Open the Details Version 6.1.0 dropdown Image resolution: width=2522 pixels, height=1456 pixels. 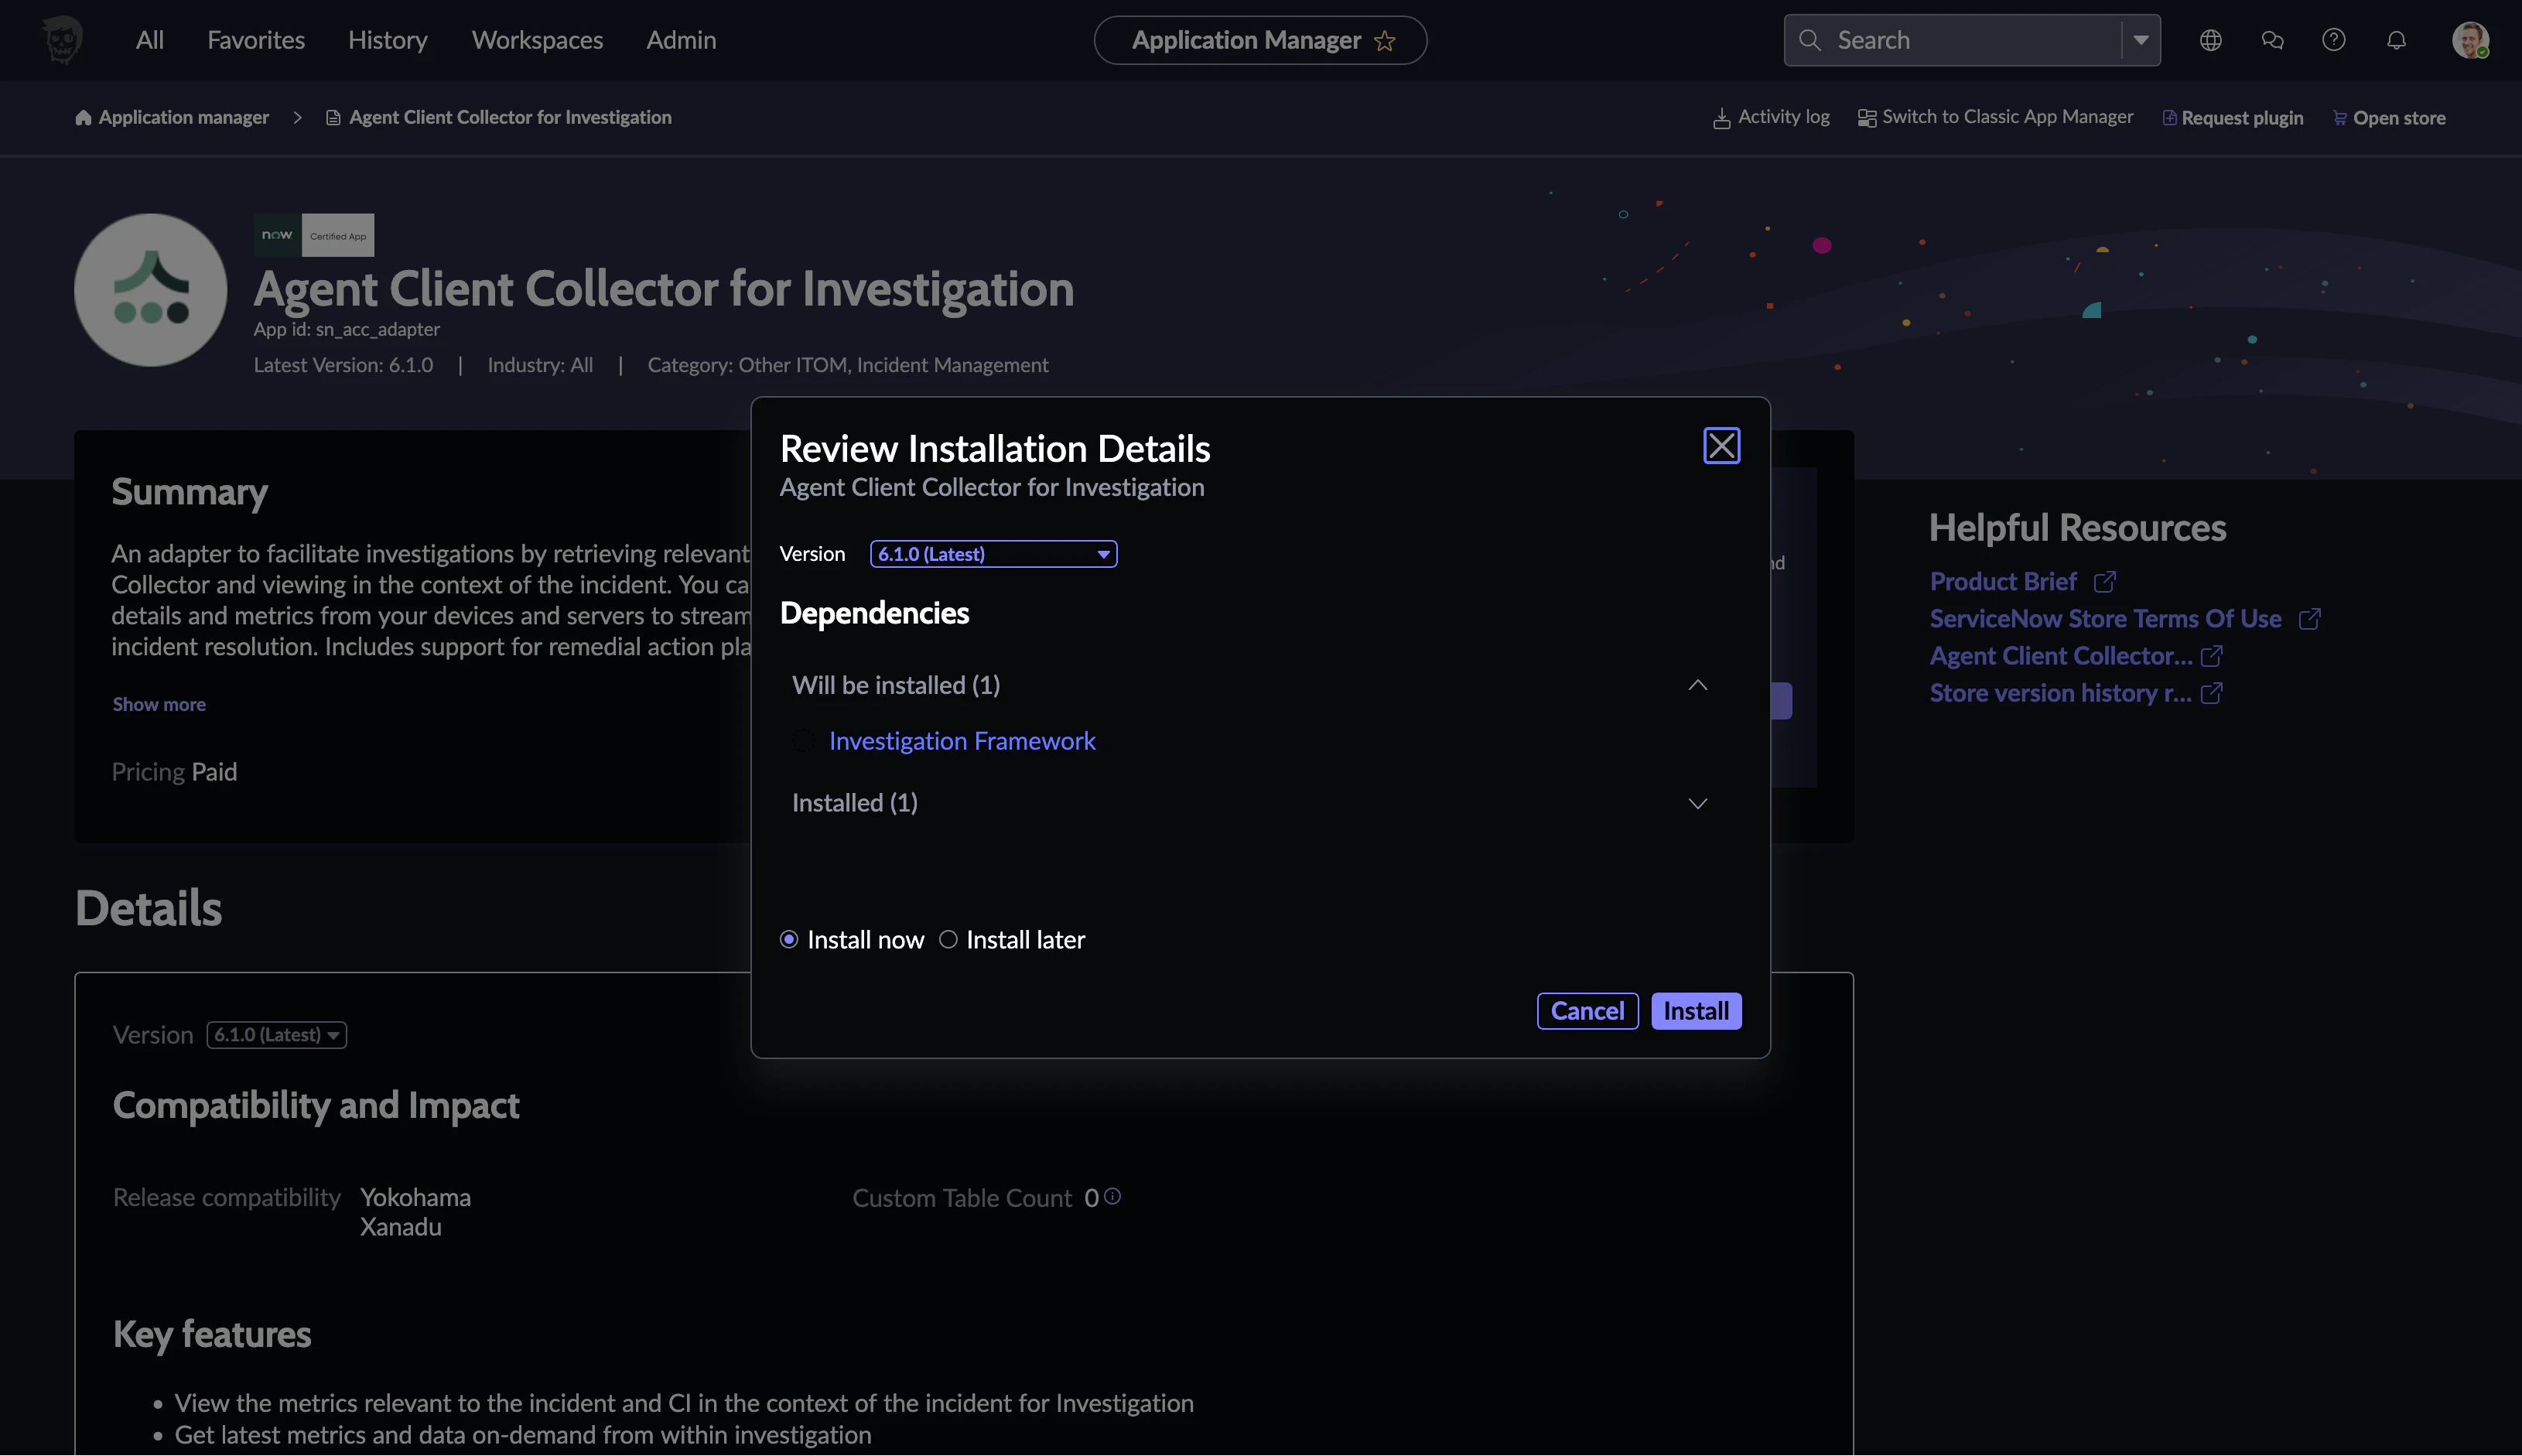click(277, 1035)
